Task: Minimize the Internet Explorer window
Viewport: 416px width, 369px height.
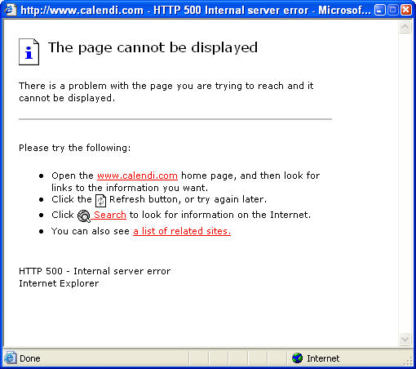Action: click(380, 10)
